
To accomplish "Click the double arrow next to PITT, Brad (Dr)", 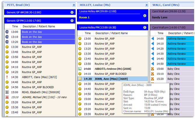I will click(x=74, y=5).
